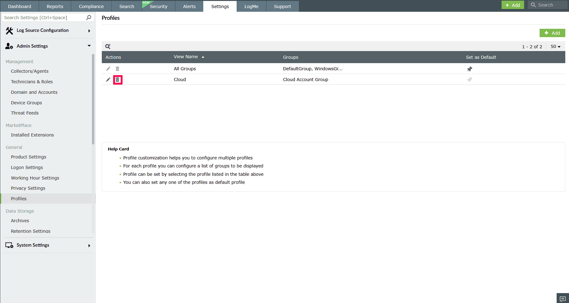569x303 pixels.
Task: Pin All Groups as default profile
Action: click(x=470, y=69)
